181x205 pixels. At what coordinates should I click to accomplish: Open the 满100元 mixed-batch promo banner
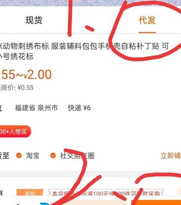(x=106, y=193)
